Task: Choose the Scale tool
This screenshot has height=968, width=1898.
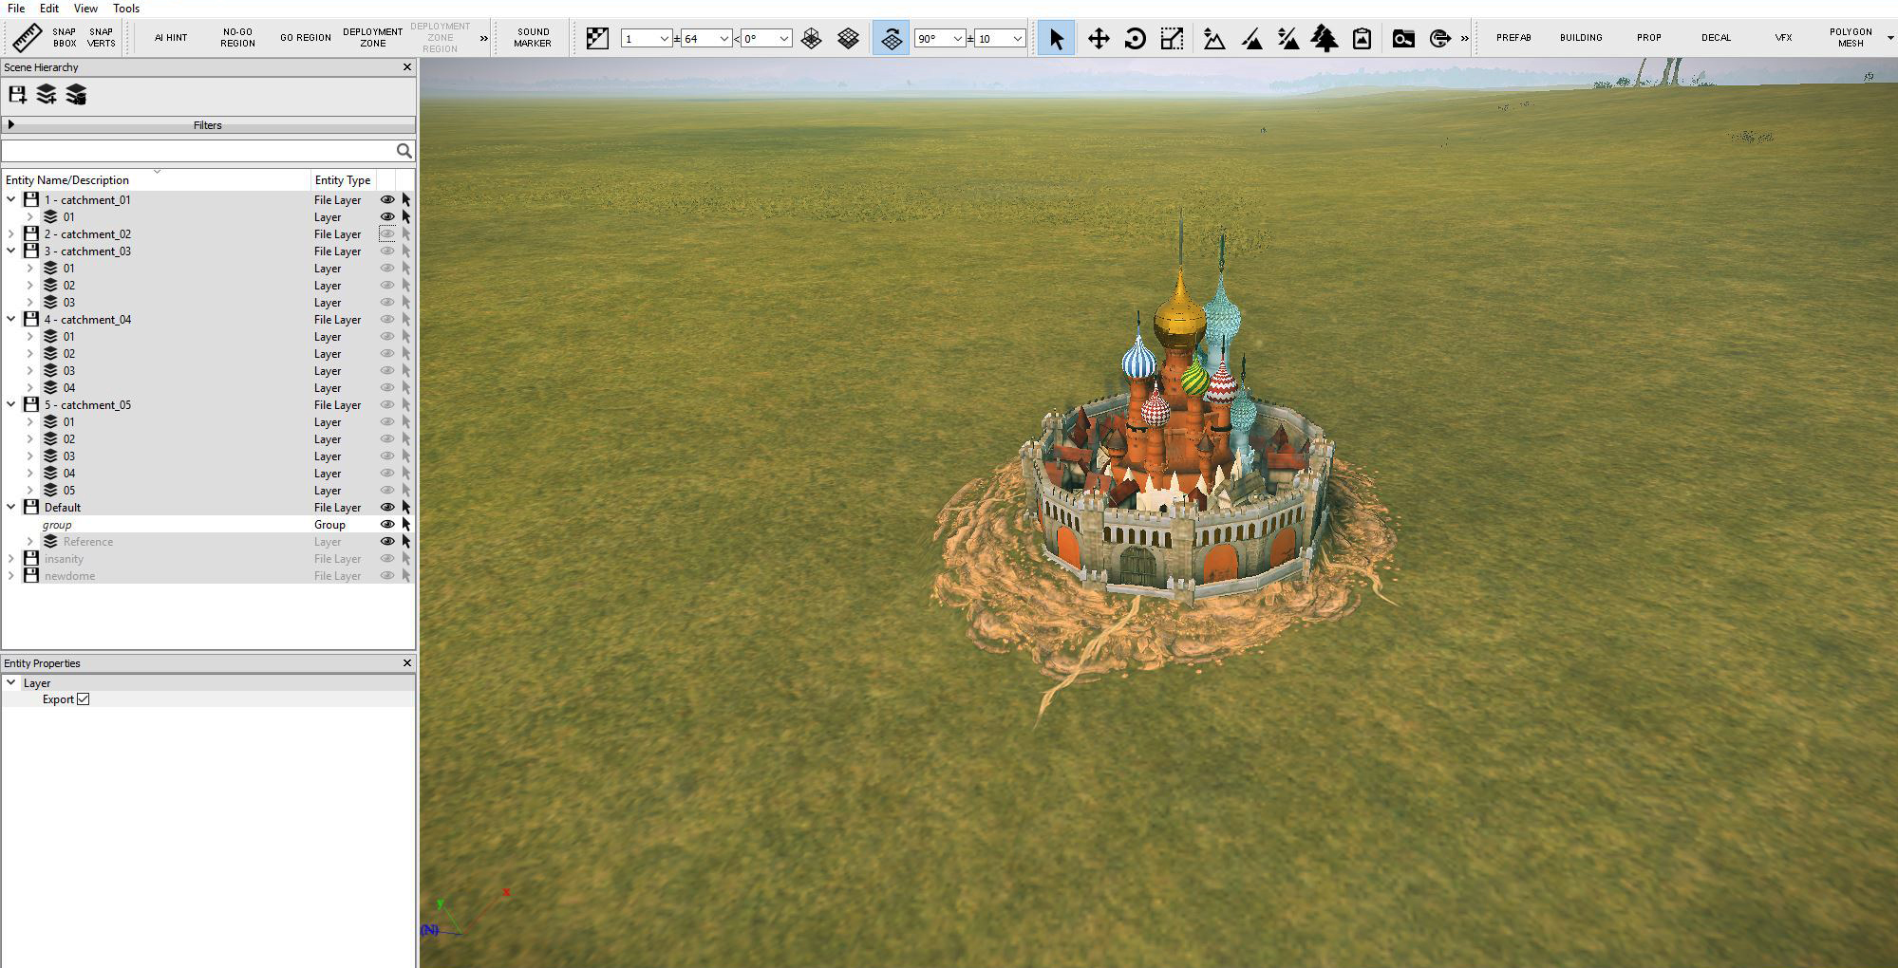Action: [x=1172, y=38]
